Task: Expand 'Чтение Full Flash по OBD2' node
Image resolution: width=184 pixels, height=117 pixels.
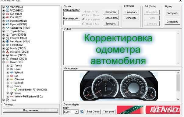Action: click(x=8, y=97)
